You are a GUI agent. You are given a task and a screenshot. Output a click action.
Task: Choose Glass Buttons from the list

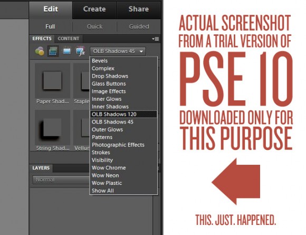coord(123,83)
